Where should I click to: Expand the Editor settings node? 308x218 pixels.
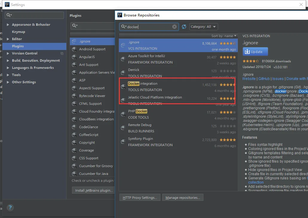pyautogui.click(x=8, y=39)
